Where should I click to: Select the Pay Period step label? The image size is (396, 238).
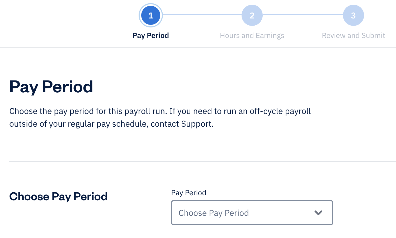click(x=151, y=36)
